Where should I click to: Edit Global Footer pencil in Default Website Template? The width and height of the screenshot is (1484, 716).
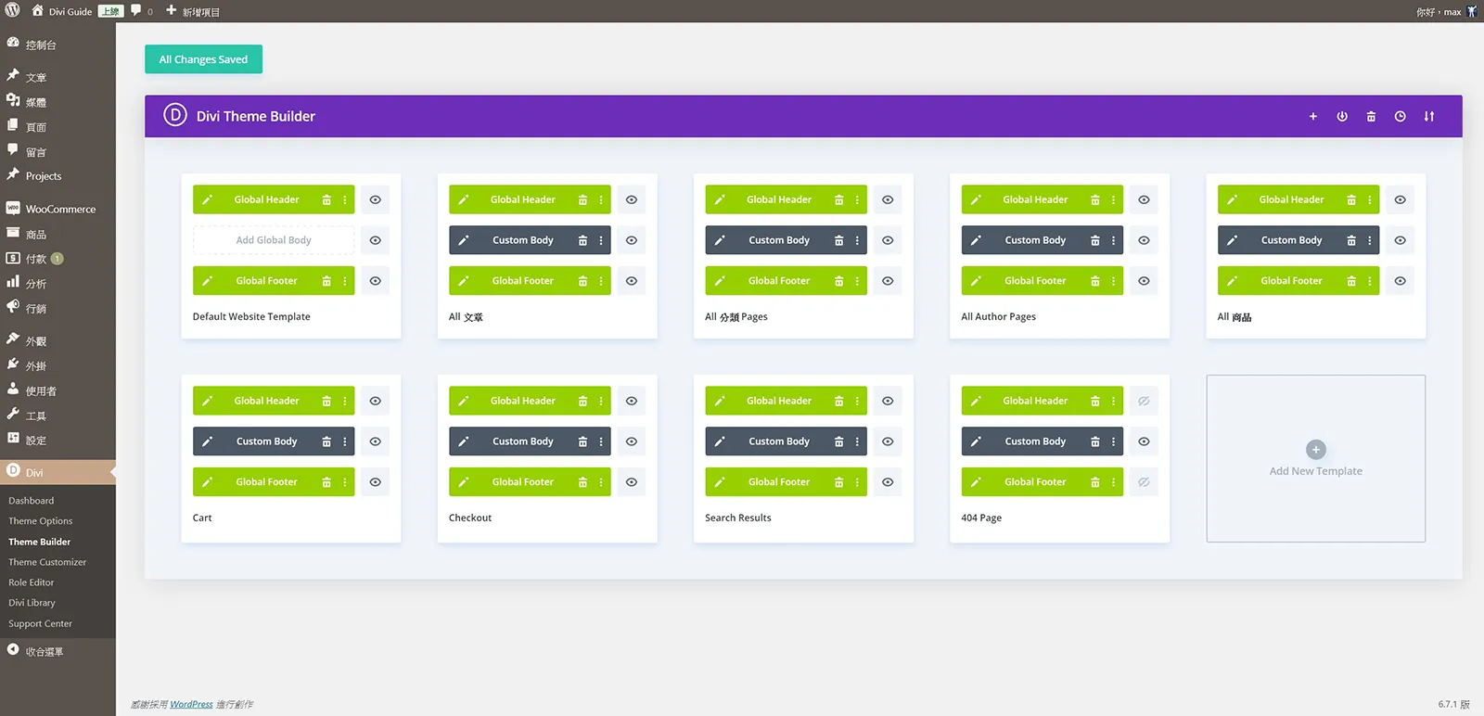click(x=208, y=281)
